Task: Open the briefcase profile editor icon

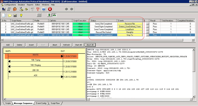Action: click(15, 9)
